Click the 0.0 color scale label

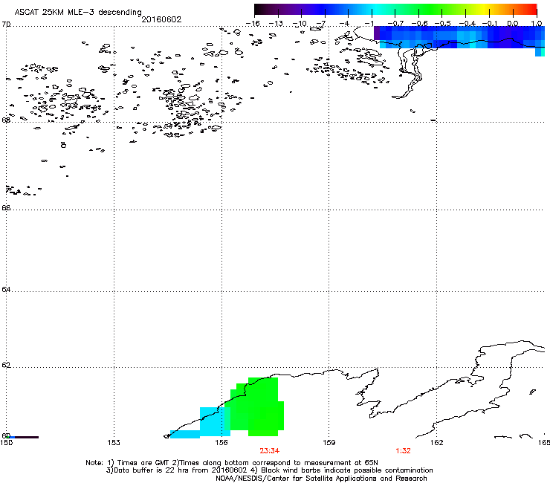point(513,24)
